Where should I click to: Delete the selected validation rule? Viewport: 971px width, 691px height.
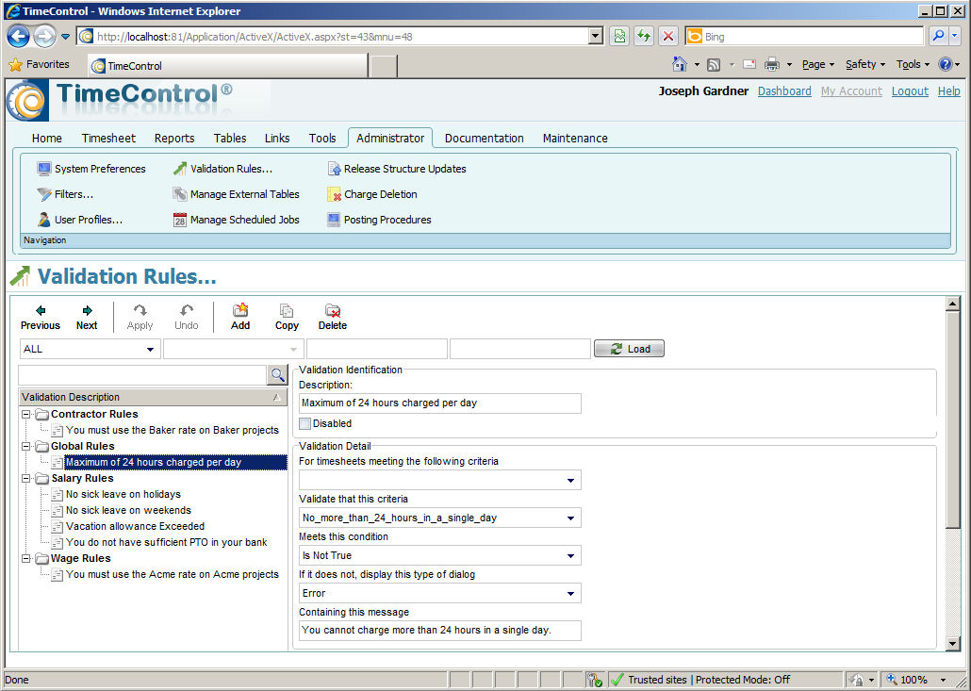coord(333,317)
